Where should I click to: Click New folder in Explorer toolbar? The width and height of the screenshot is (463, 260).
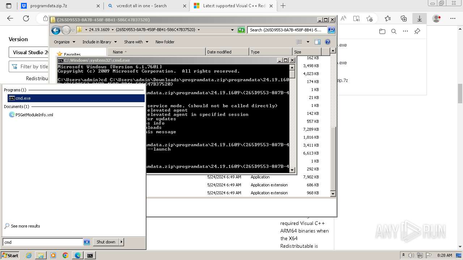coord(165,42)
